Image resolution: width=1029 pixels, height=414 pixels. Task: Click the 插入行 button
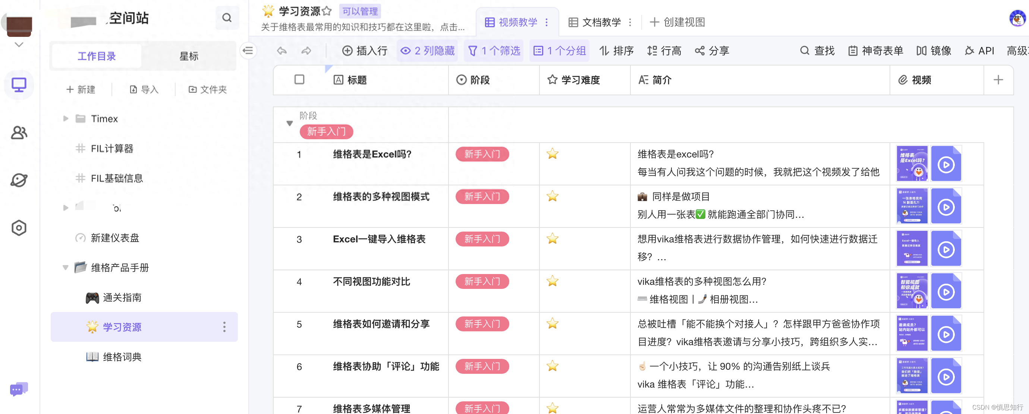click(x=365, y=51)
